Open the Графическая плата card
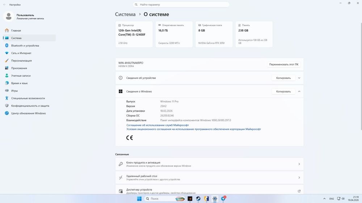Image resolution: width=362 pixels, height=203 pixels. pos(214,34)
